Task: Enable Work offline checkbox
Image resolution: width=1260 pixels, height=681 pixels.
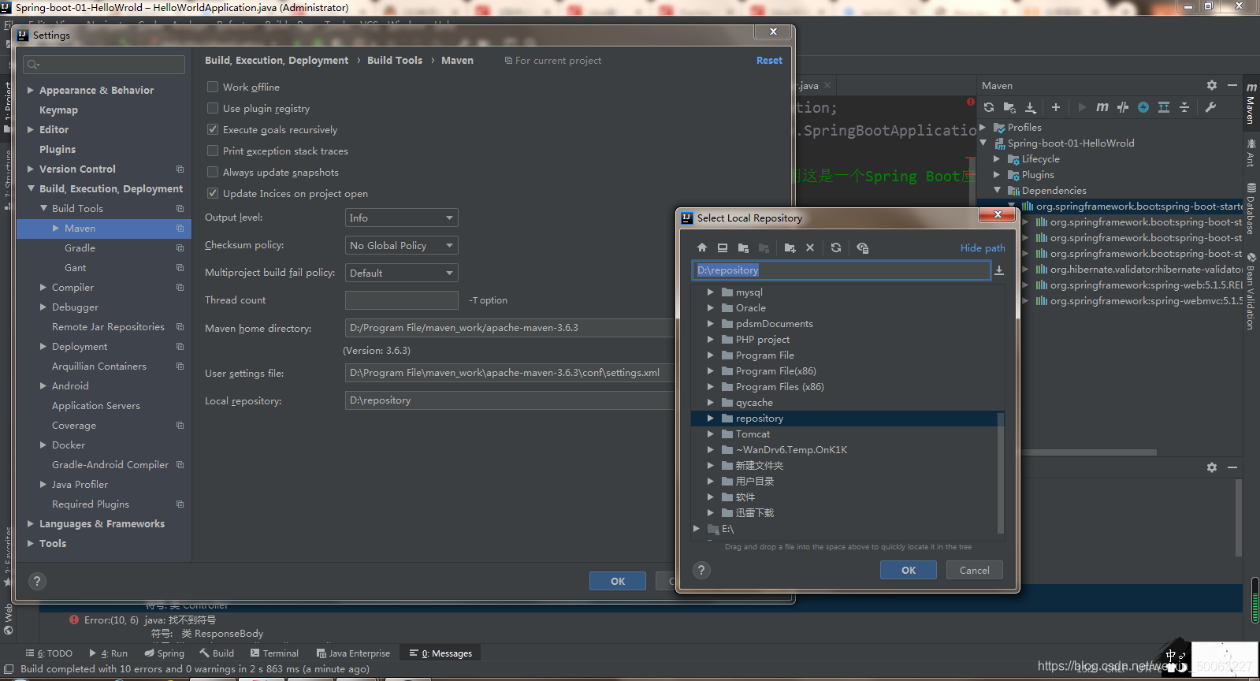Action: (213, 87)
